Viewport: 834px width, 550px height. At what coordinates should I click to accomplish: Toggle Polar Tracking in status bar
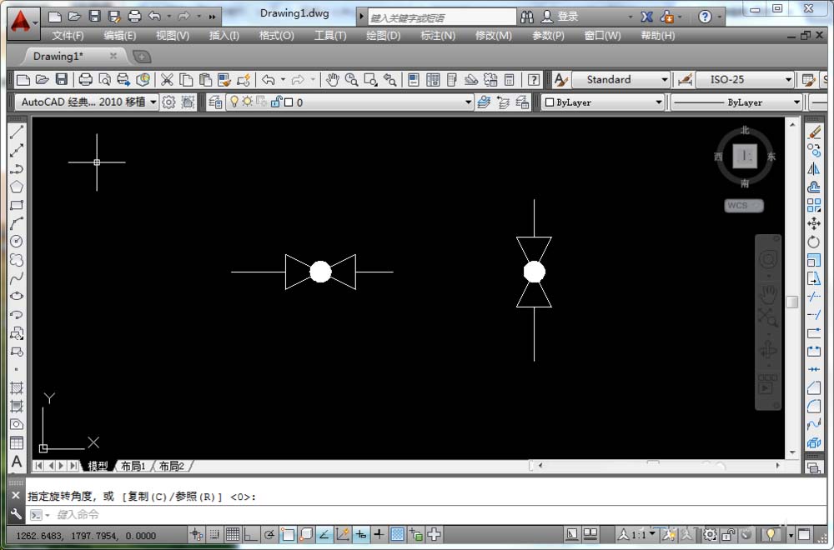[x=269, y=535]
